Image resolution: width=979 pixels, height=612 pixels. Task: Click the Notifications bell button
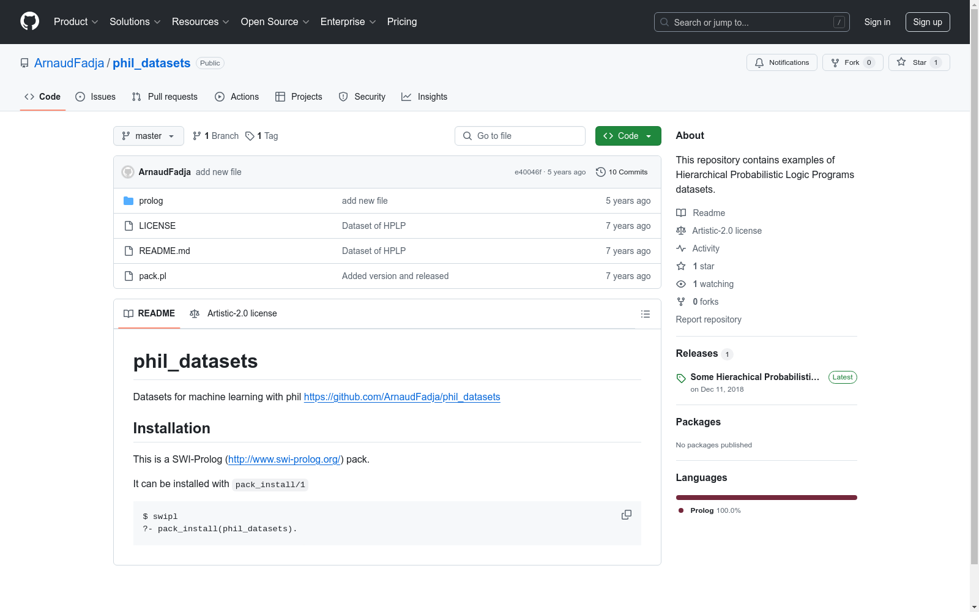781,62
